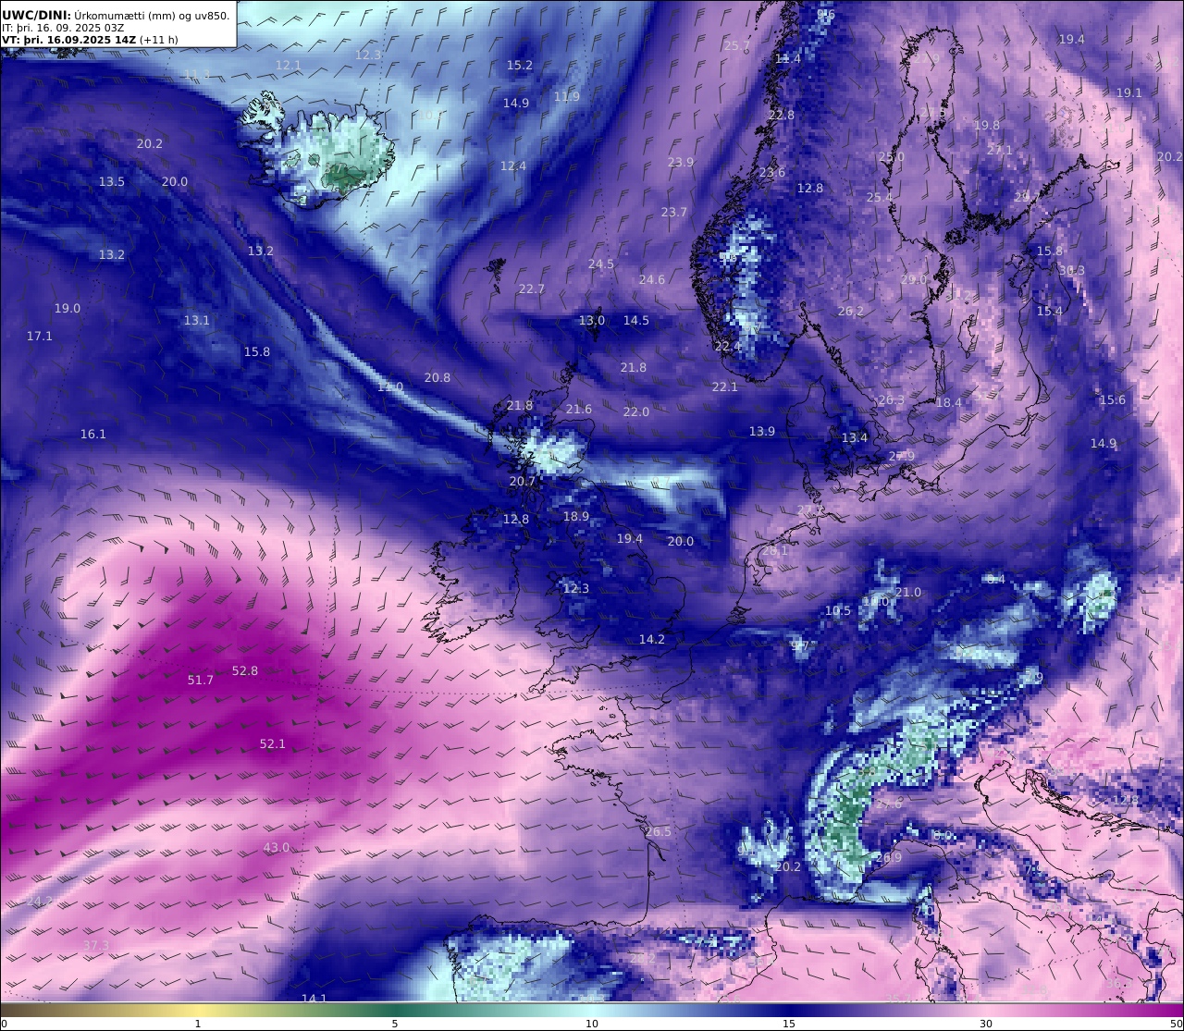Click the 22.1 value label
The height and width of the screenshot is (1031, 1184).
[725, 387]
